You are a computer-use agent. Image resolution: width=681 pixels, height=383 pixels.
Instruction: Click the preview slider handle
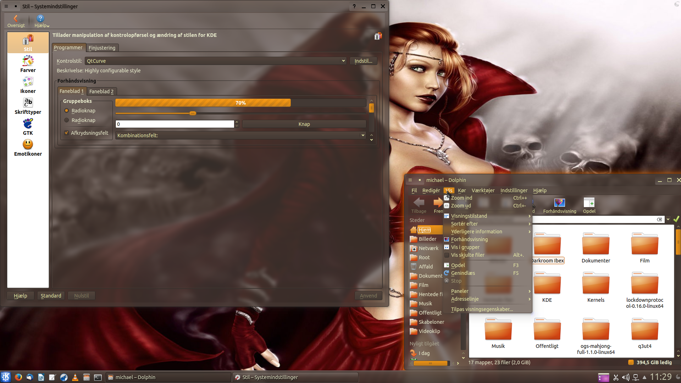[x=193, y=113]
